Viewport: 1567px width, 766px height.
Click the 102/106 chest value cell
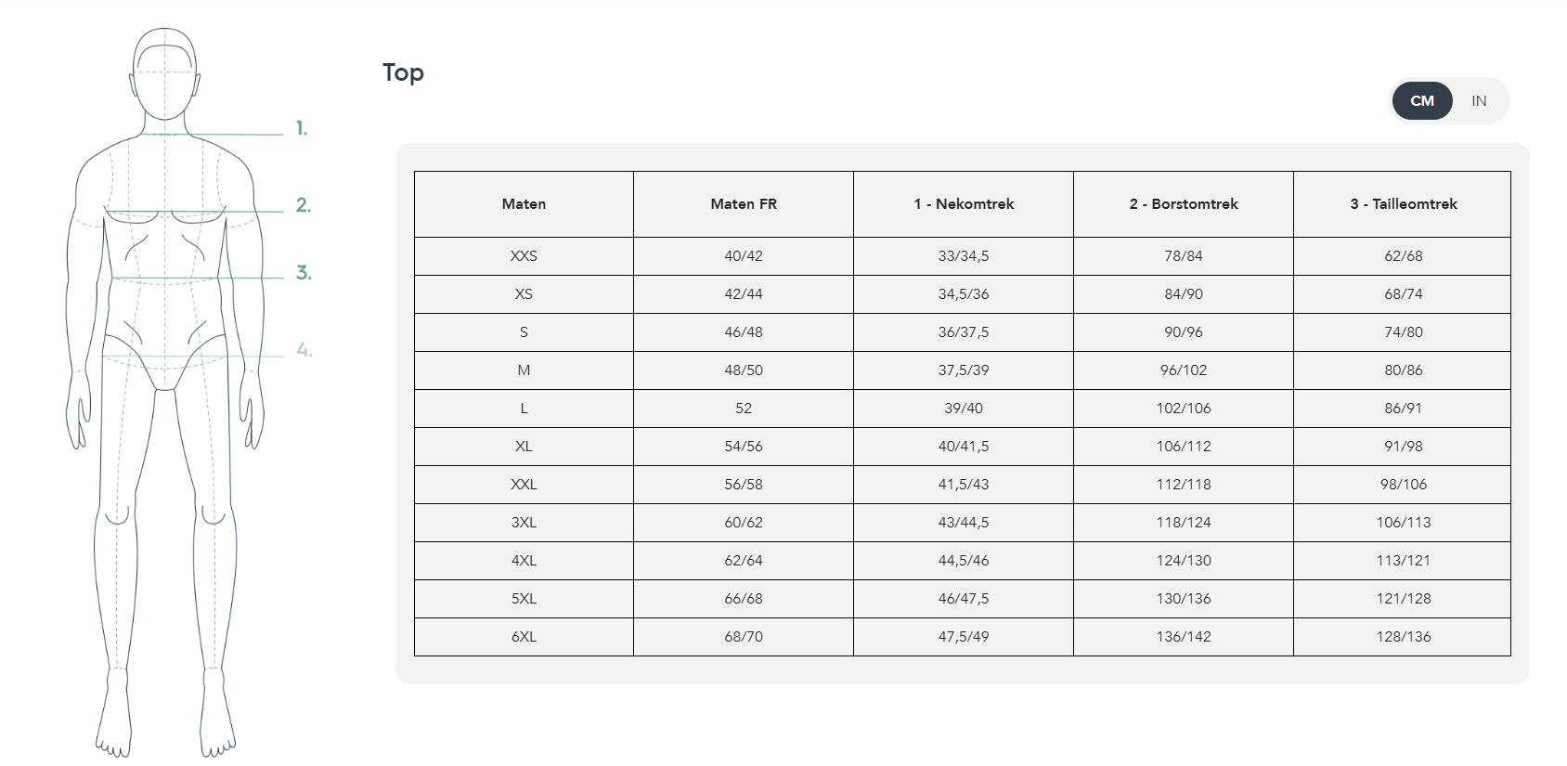[x=1184, y=409]
